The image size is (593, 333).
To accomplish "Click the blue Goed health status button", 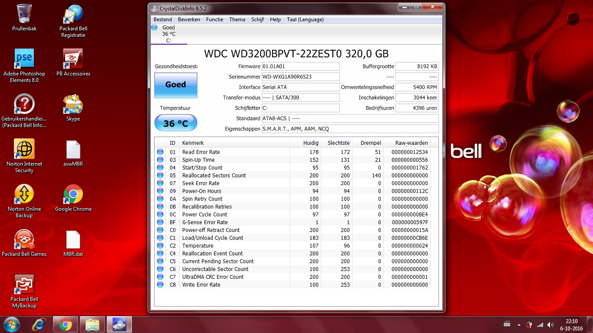I will pos(176,85).
